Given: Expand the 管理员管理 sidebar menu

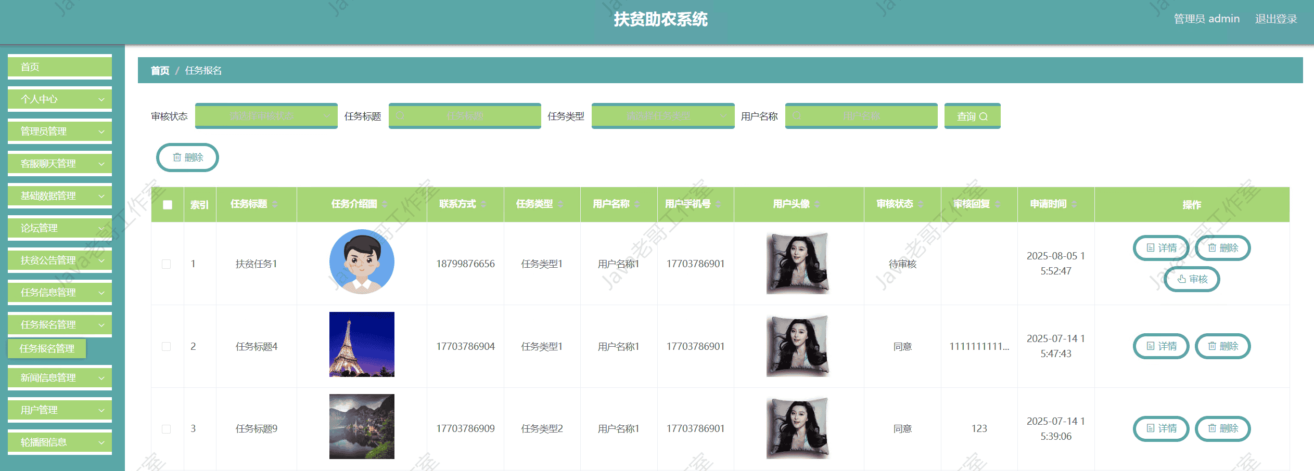Looking at the screenshot, I should click(x=60, y=131).
